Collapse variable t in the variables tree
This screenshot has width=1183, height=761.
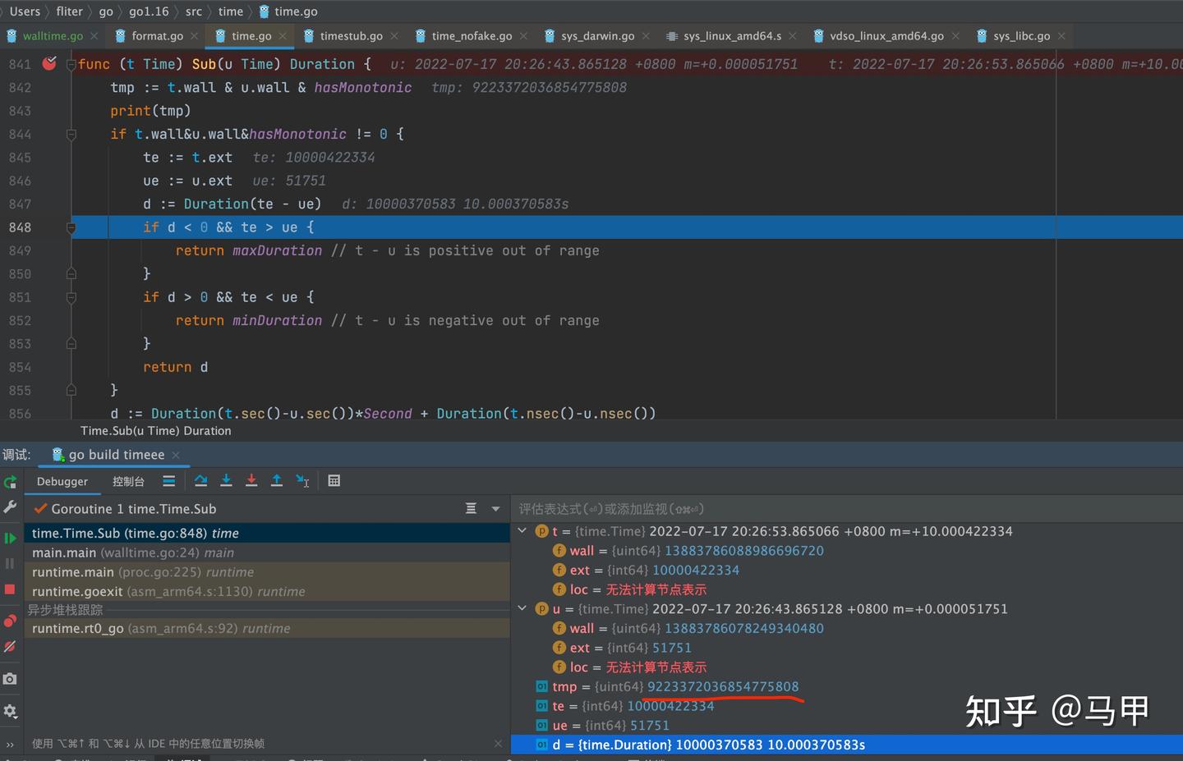tap(522, 531)
